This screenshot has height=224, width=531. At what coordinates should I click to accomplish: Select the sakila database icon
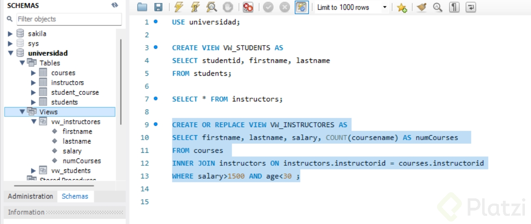[20, 34]
